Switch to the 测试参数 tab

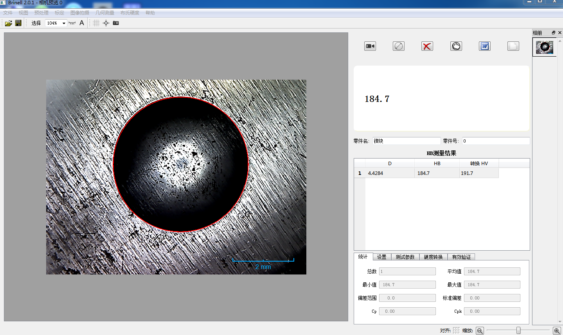click(405, 257)
